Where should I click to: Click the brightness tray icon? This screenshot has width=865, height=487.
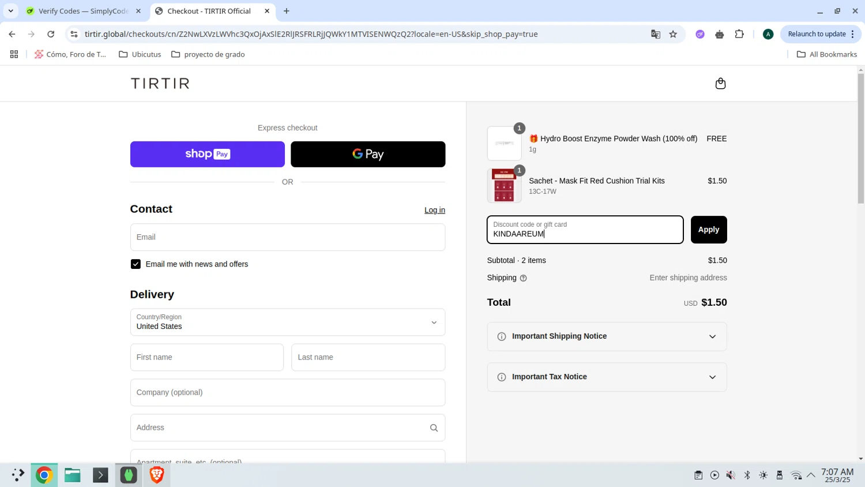pos(763,475)
